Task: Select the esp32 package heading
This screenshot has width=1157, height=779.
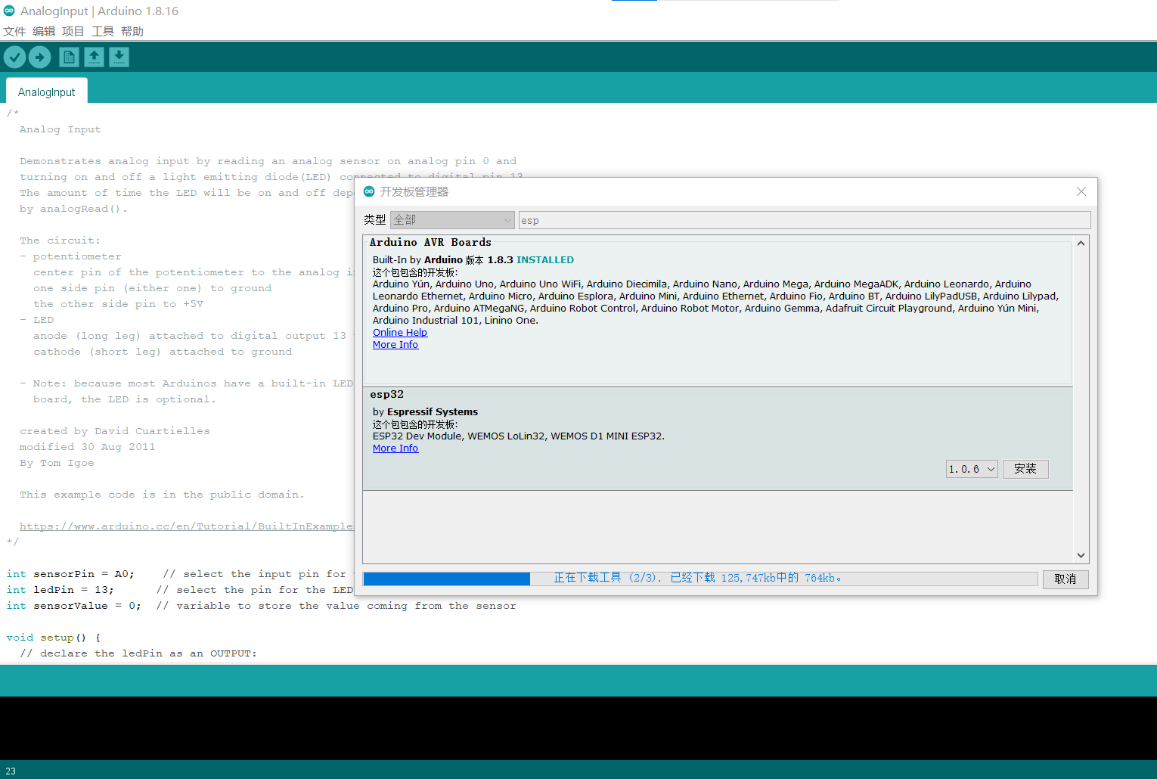Action: pos(386,394)
